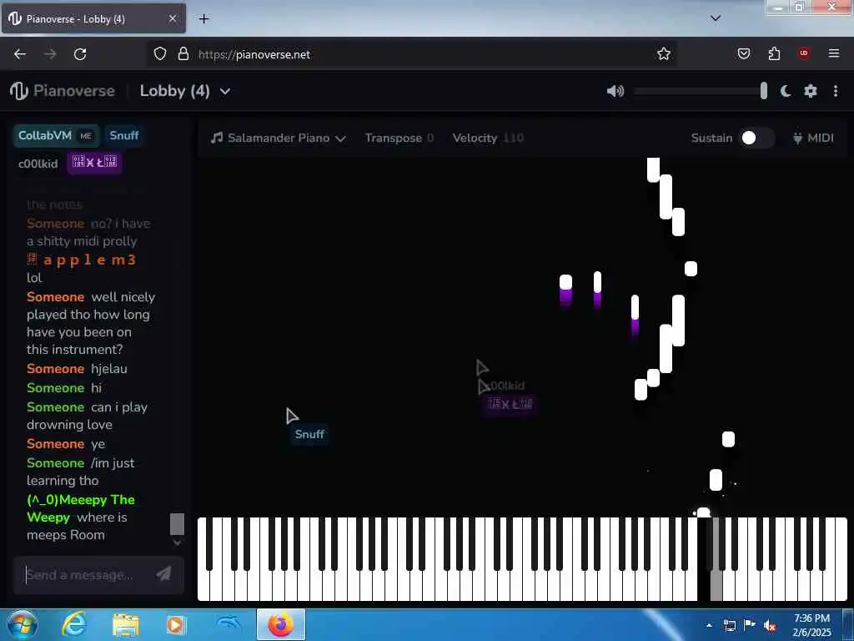This screenshot has height=641, width=854.
Task: Launch Internet Explorer from taskbar
Action: click(74, 625)
